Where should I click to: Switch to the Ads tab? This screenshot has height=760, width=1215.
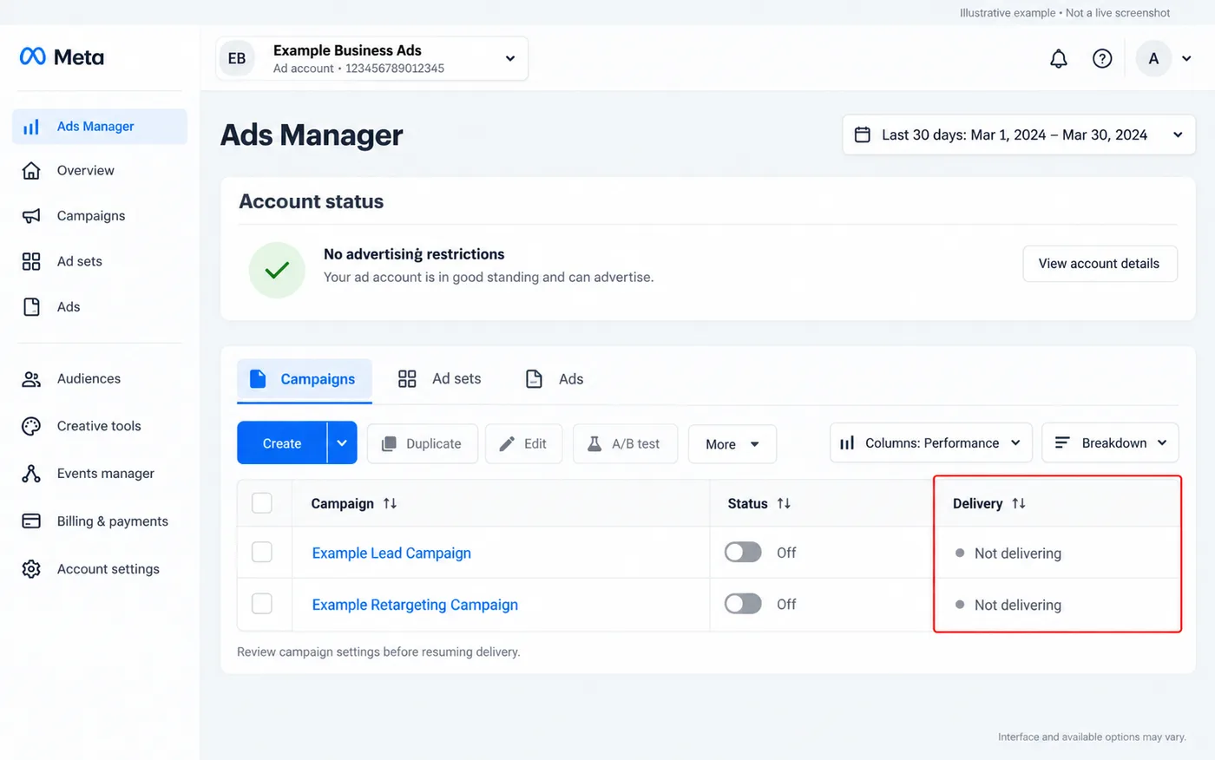pos(555,379)
